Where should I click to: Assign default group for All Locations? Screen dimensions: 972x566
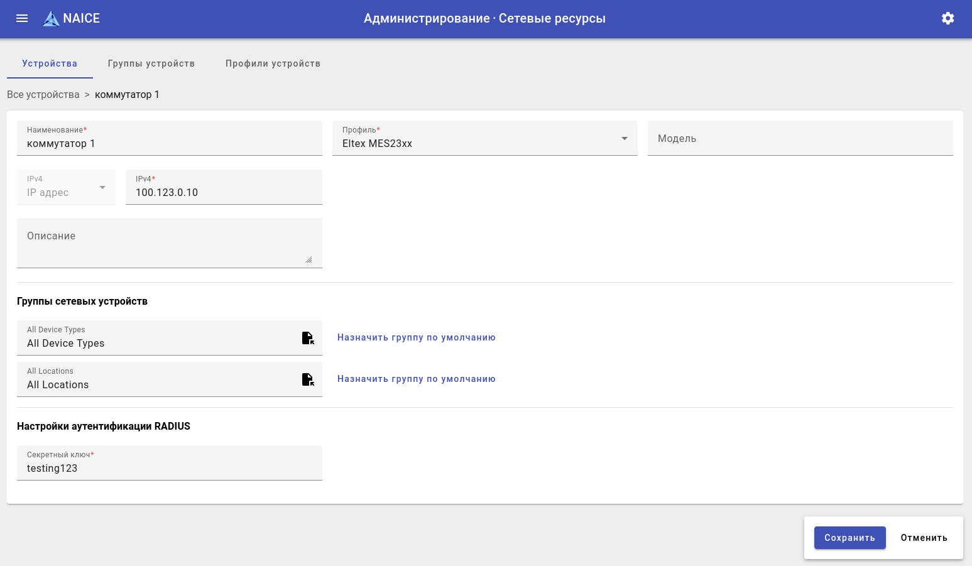tap(416, 379)
